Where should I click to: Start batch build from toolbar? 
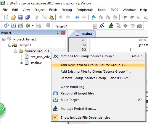(28, 26)
